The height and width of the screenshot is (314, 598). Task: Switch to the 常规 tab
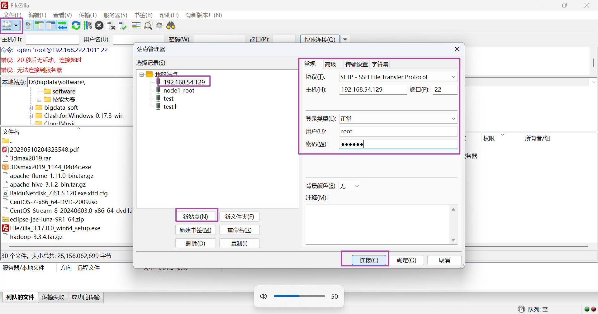point(310,64)
